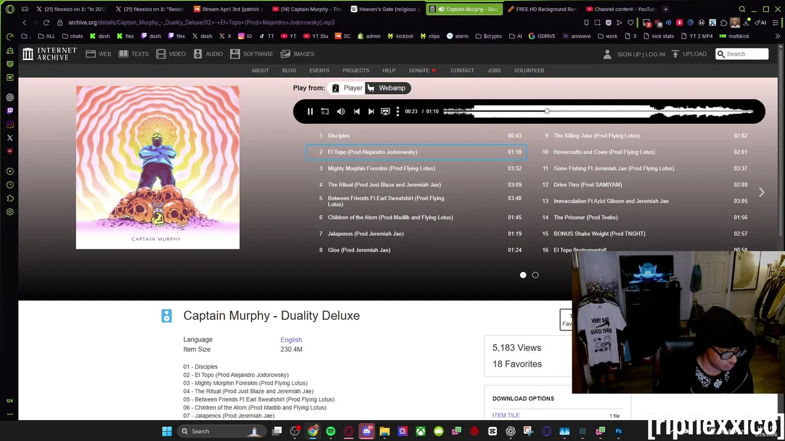Toggle fullscreen icon in the audio player
The image size is (785, 441).
point(385,111)
